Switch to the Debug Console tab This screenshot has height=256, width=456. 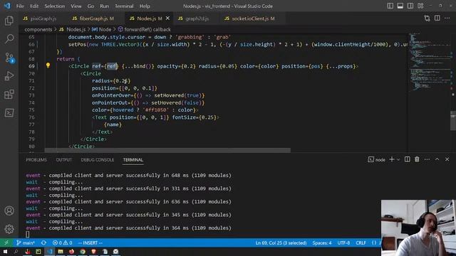(x=98, y=159)
